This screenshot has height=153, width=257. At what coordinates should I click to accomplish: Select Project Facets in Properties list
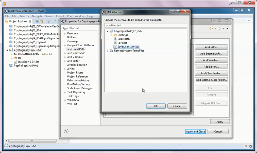pos(75,72)
